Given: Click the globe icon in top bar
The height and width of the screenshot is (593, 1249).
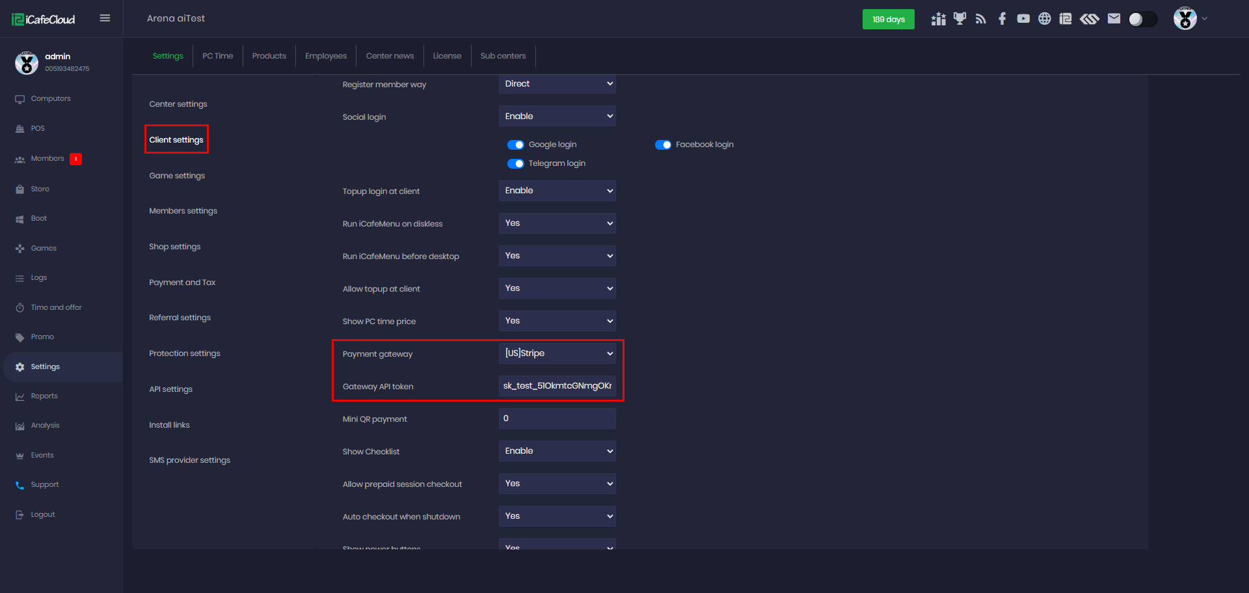Looking at the screenshot, I should (1044, 19).
